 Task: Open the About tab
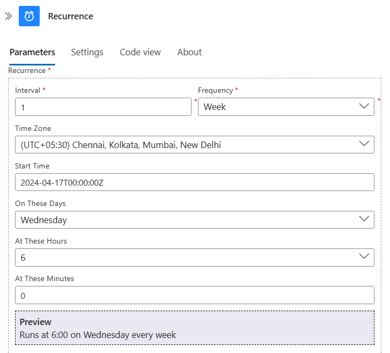point(189,52)
